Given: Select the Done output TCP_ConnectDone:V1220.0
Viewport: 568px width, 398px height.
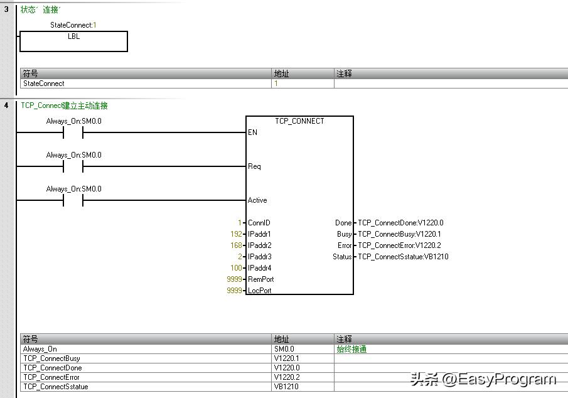Looking at the screenshot, I should click(x=400, y=223).
